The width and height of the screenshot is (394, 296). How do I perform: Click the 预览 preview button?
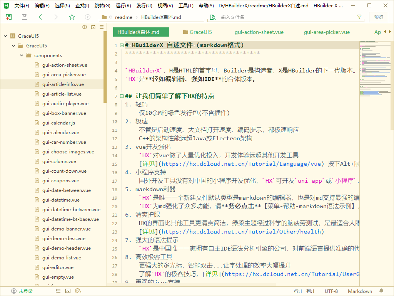(378, 17)
